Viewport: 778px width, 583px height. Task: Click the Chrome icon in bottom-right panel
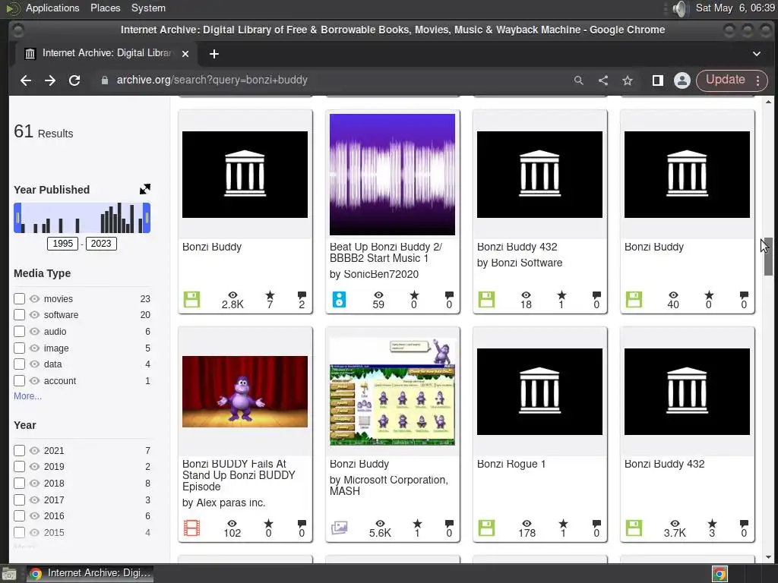pos(719,574)
